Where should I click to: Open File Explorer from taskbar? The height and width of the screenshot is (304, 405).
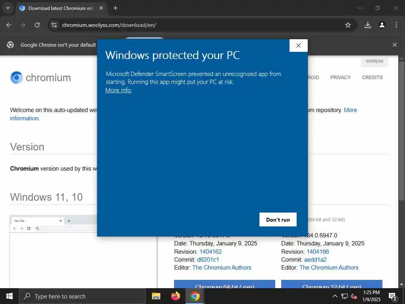(x=156, y=296)
